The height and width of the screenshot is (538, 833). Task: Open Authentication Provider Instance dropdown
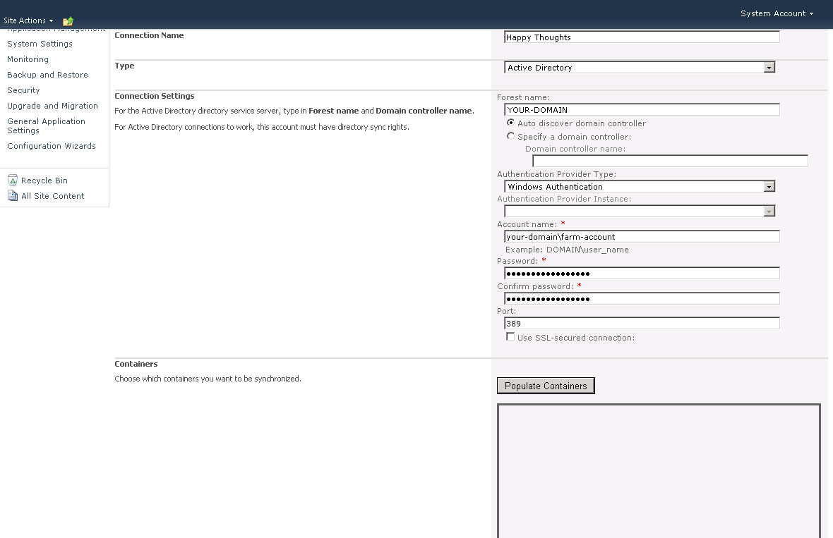coord(640,211)
